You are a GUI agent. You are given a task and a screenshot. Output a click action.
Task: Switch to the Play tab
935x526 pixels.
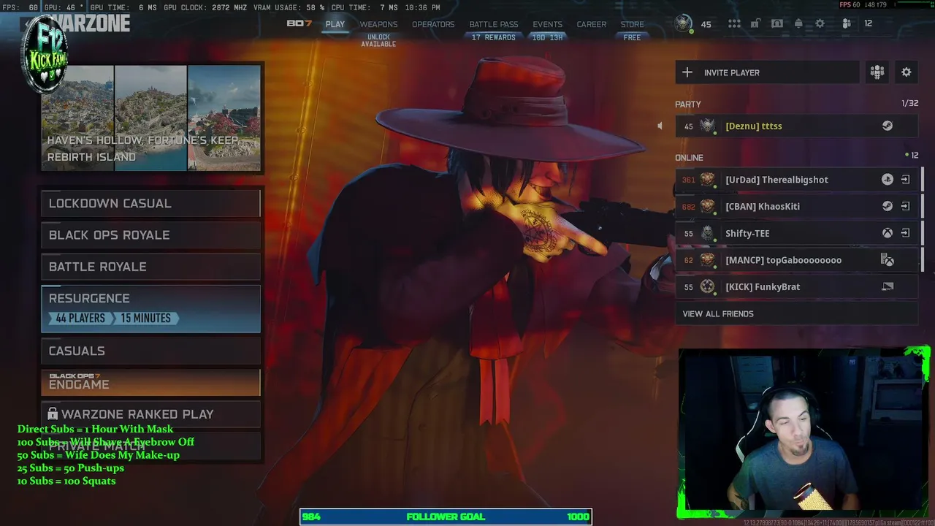pos(335,24)
